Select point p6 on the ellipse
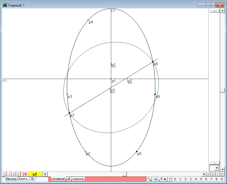 pos(155,94)
